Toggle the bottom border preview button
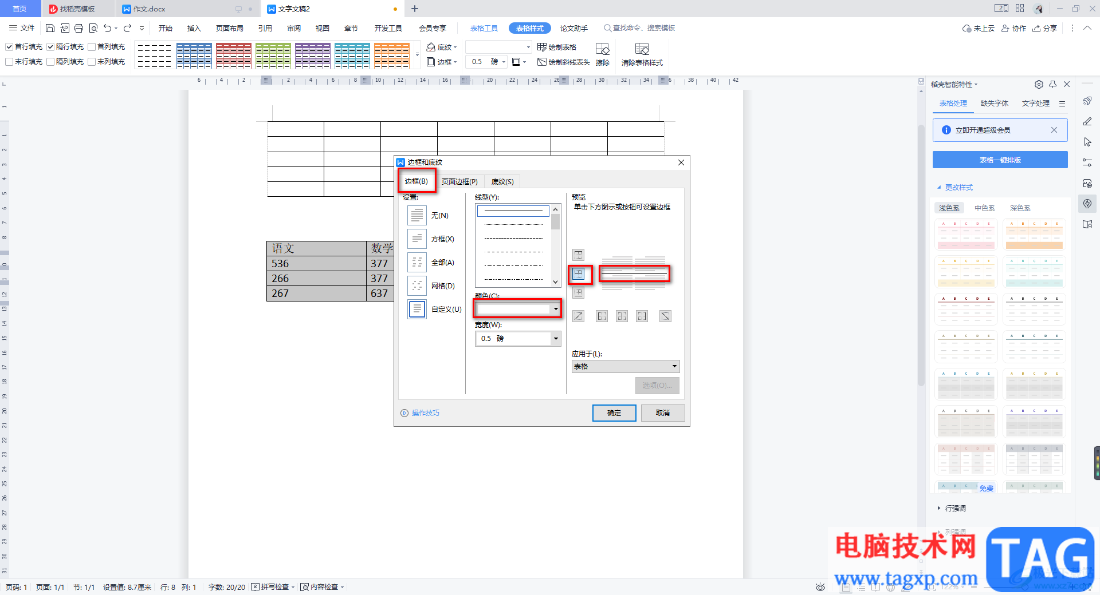The image size is (1100, 595). (x=579, y=293)
